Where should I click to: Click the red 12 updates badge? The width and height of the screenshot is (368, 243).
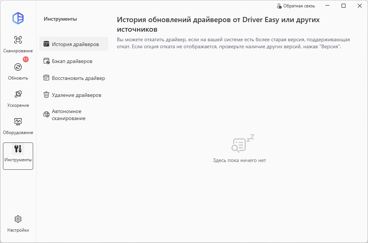(x=26, y=59)
